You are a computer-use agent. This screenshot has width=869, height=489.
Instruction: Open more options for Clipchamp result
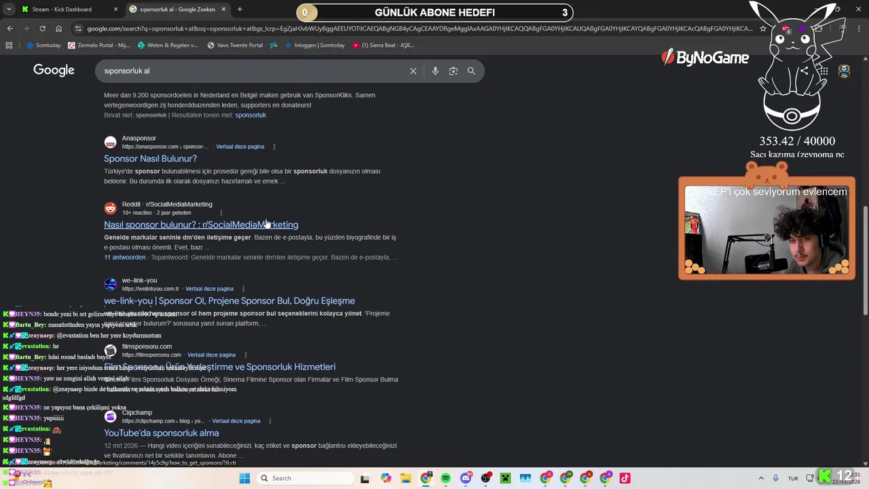pos(270,421)
